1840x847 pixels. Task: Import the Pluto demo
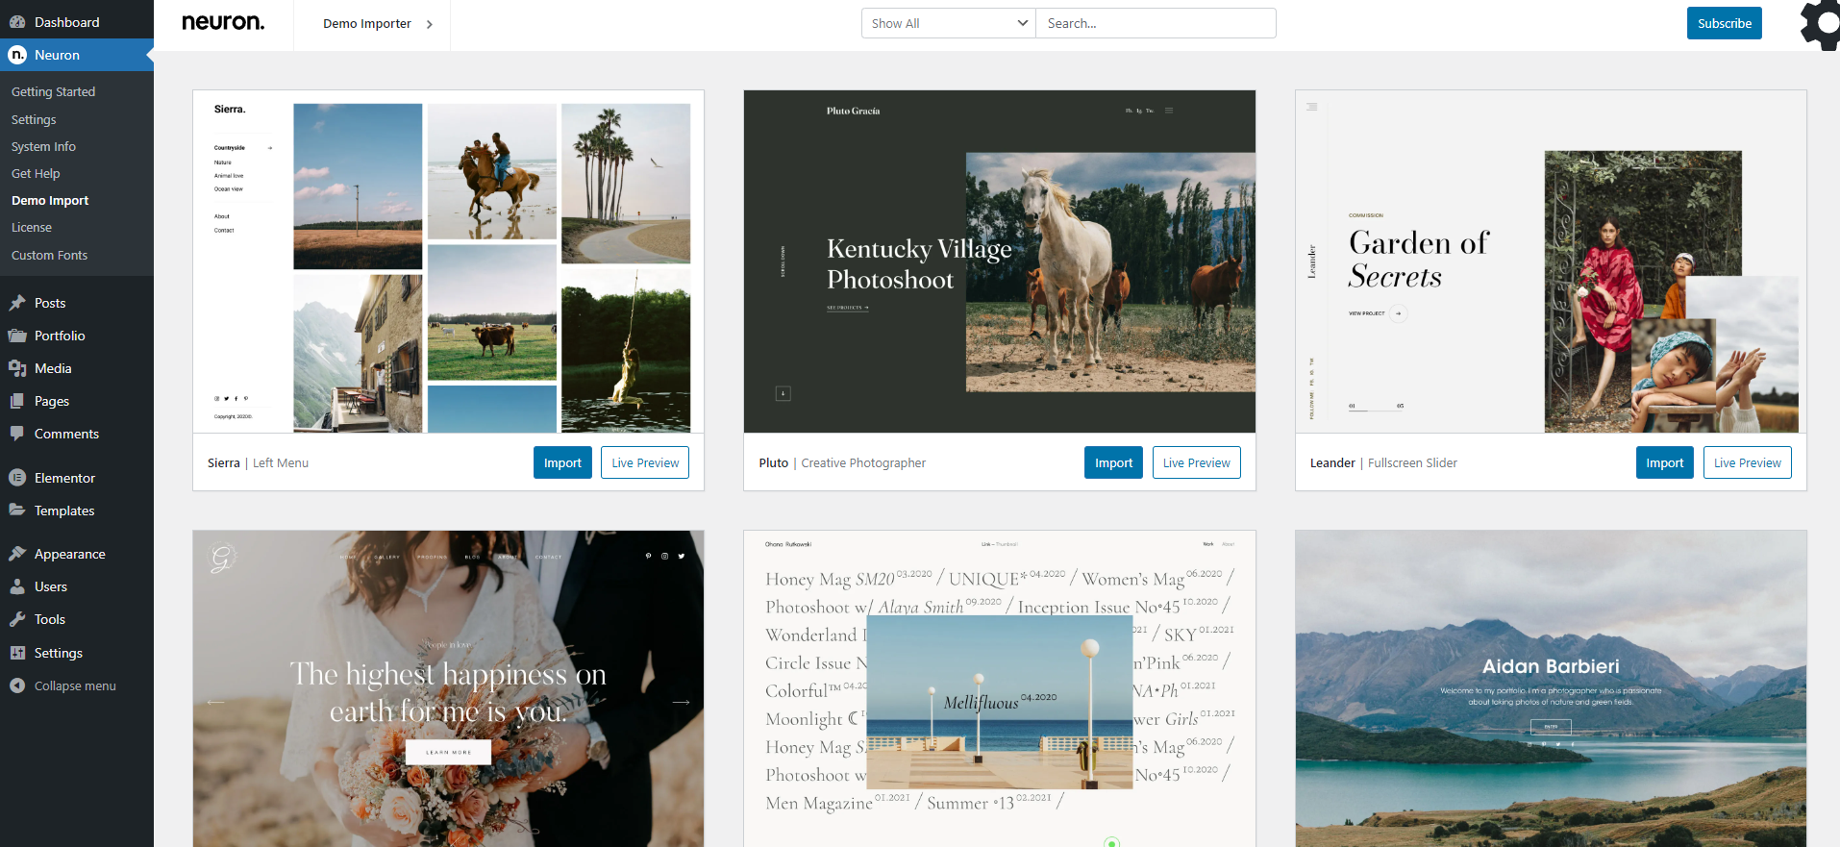(x=1113, y=462)
